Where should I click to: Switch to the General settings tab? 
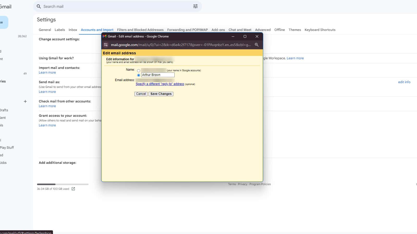(45, 30)
